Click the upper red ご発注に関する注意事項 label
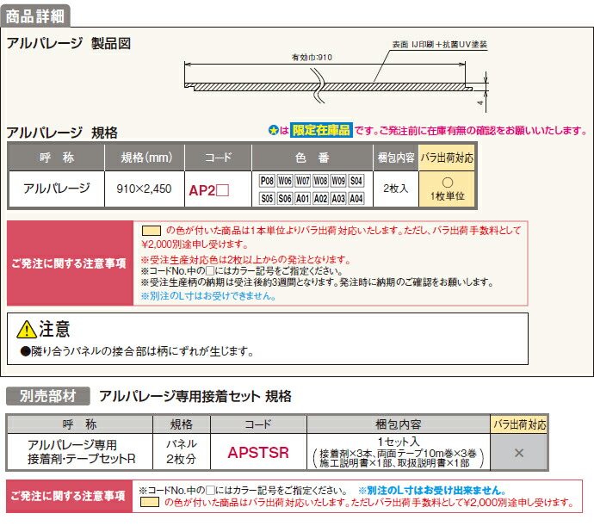Viewport: 594px width, 526px height. 68,263
